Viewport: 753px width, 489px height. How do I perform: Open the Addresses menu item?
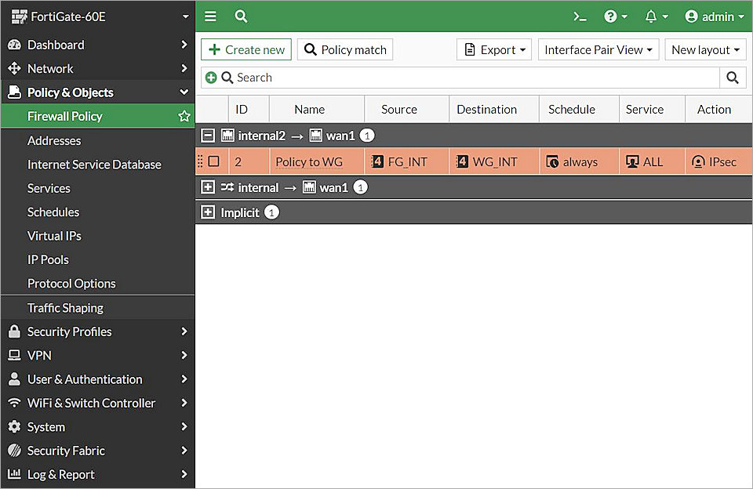coord(54,140)
